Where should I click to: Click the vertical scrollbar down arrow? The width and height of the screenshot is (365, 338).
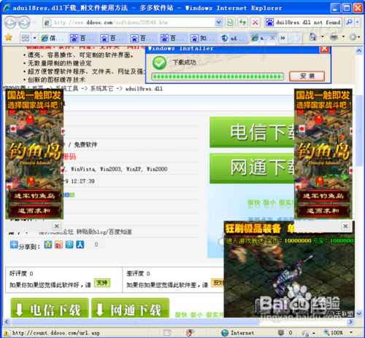click(x=359, y=314)
